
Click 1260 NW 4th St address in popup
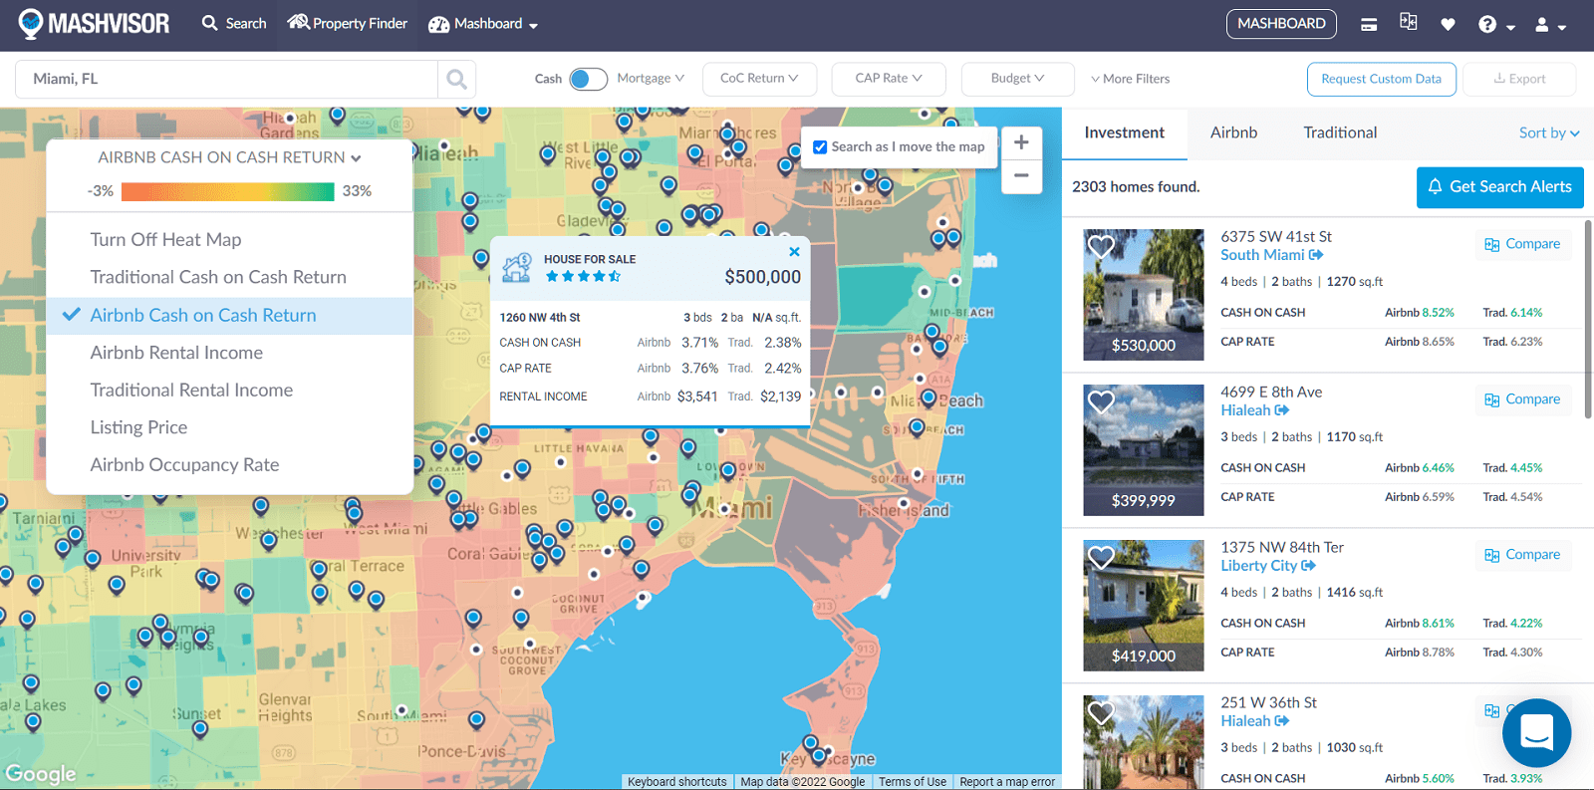pyautogui.click(x=540, y=318)
